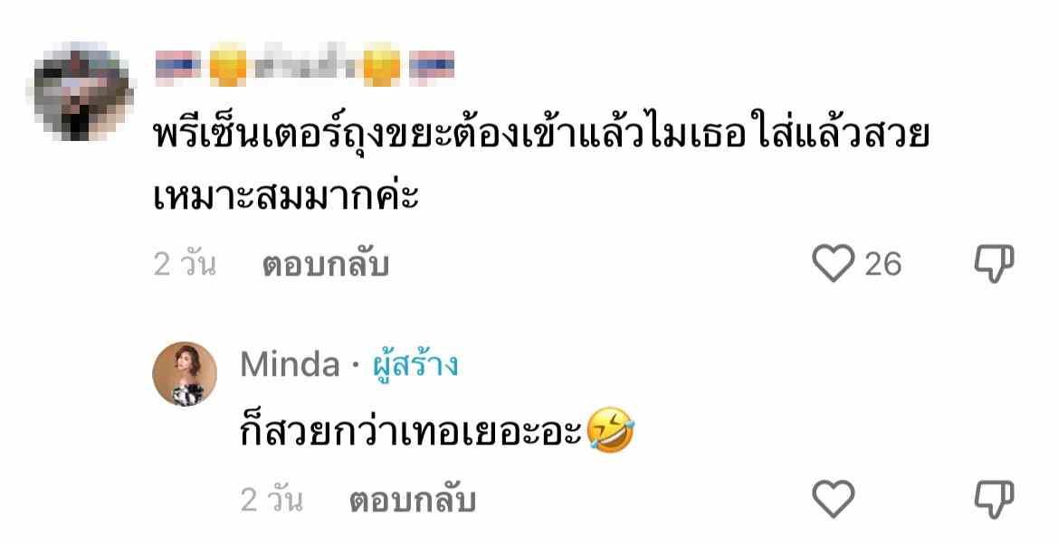Open the Minda username link
1058x544 pixels.
click(x=291, y=365)
